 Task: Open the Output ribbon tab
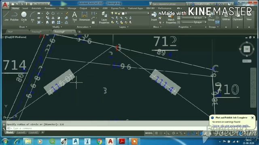[x=83, y=8]
